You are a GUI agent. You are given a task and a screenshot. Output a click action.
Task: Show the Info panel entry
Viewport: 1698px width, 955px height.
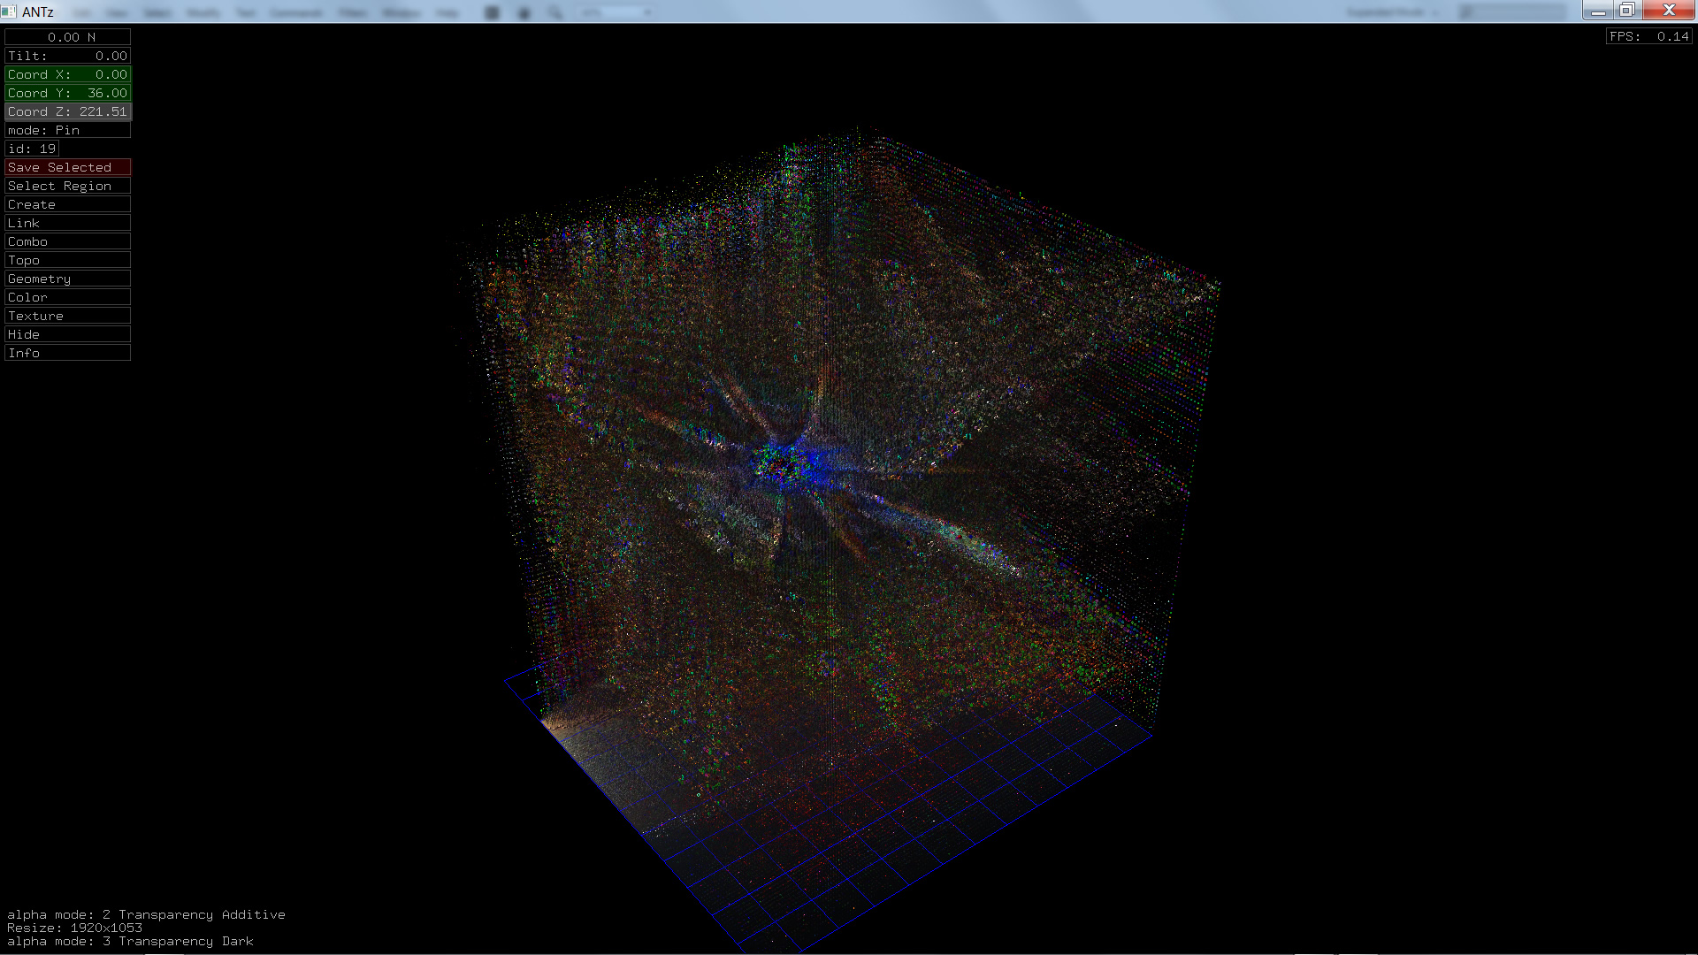pos(67,353)
